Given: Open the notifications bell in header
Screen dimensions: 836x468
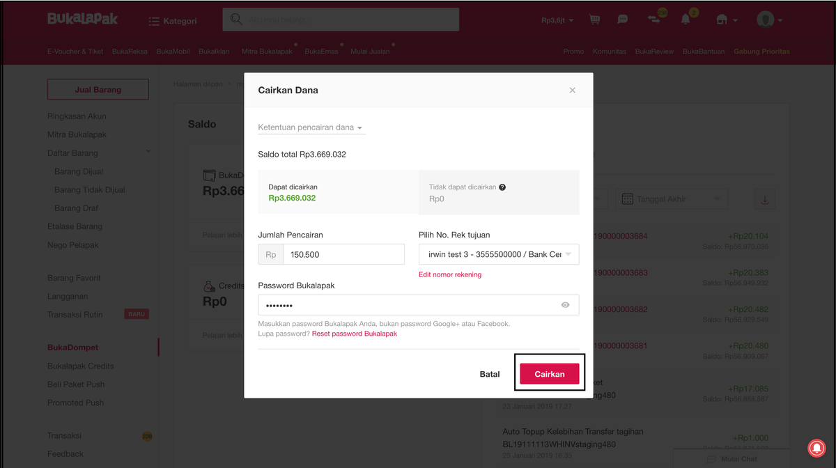Looking at the screenshot, I should tap(687, 18).
